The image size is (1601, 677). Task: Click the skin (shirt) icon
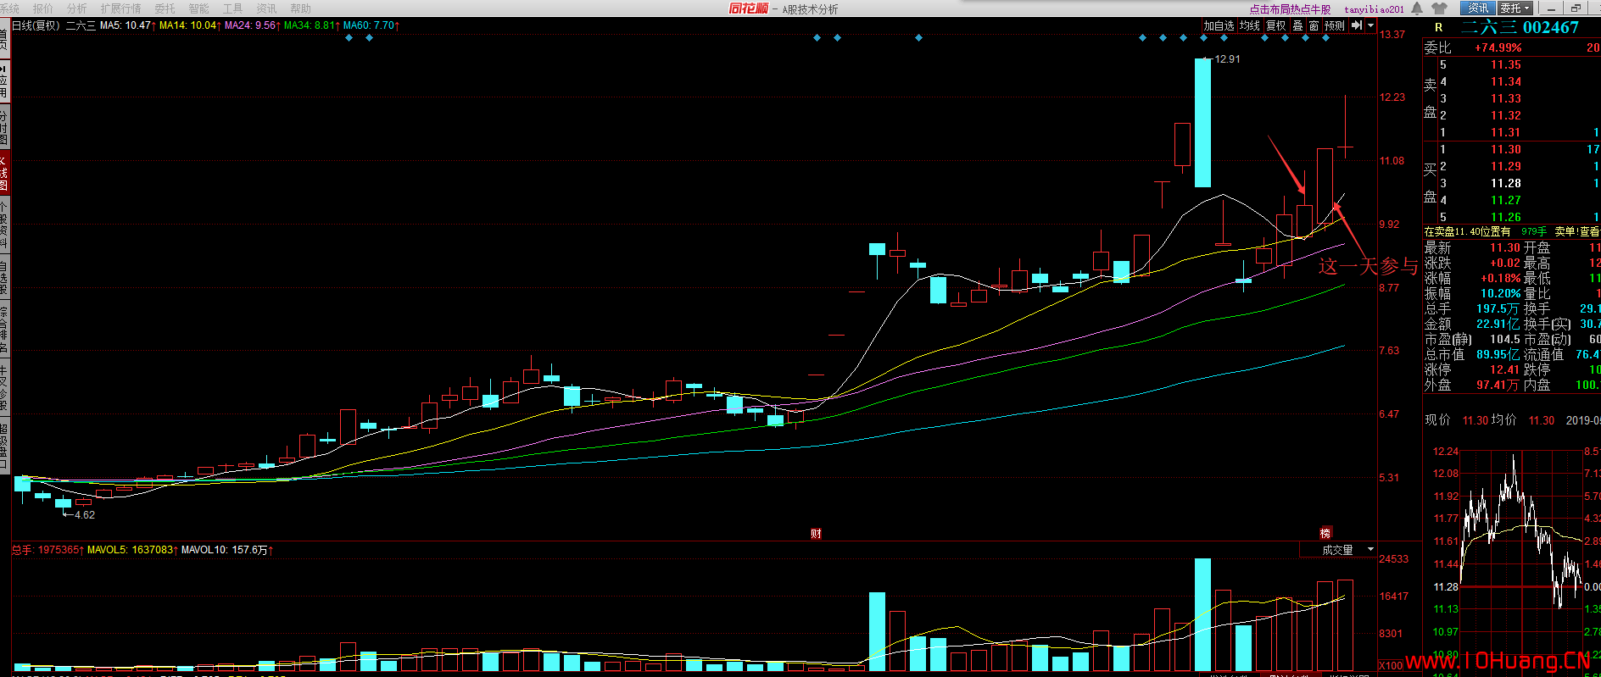tap(1439, 8)
